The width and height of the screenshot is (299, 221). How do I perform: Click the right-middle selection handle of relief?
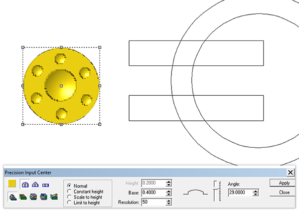point(100,86)
